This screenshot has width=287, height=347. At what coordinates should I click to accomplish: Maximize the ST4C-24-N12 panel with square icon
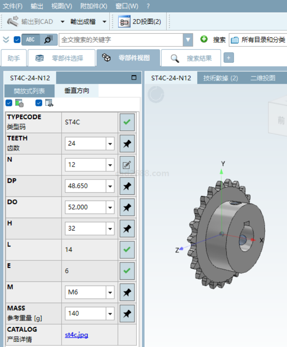click(x=134, y=78)
